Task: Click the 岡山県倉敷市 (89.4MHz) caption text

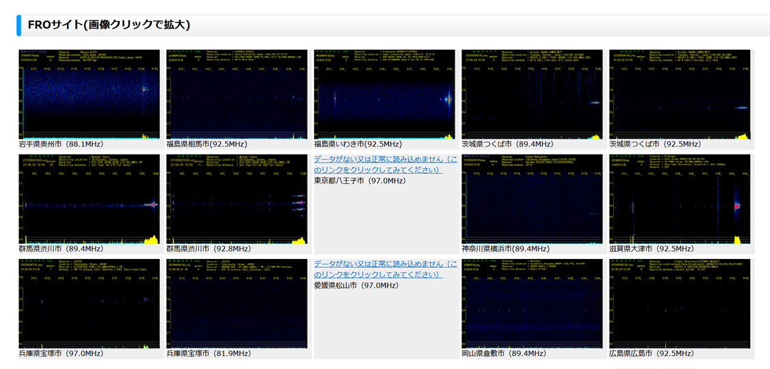Action: pos(503,353)
